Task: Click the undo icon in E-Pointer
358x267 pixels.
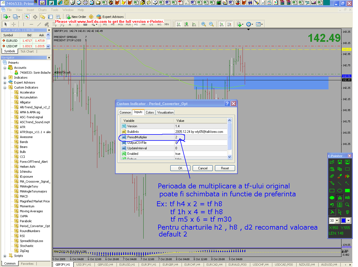Action: point(332,205)
